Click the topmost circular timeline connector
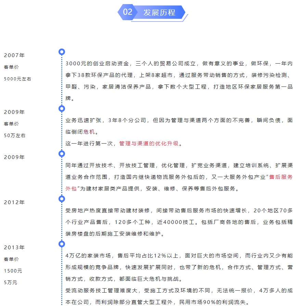The width and height of the screenshot is (297, 306). 62,52
